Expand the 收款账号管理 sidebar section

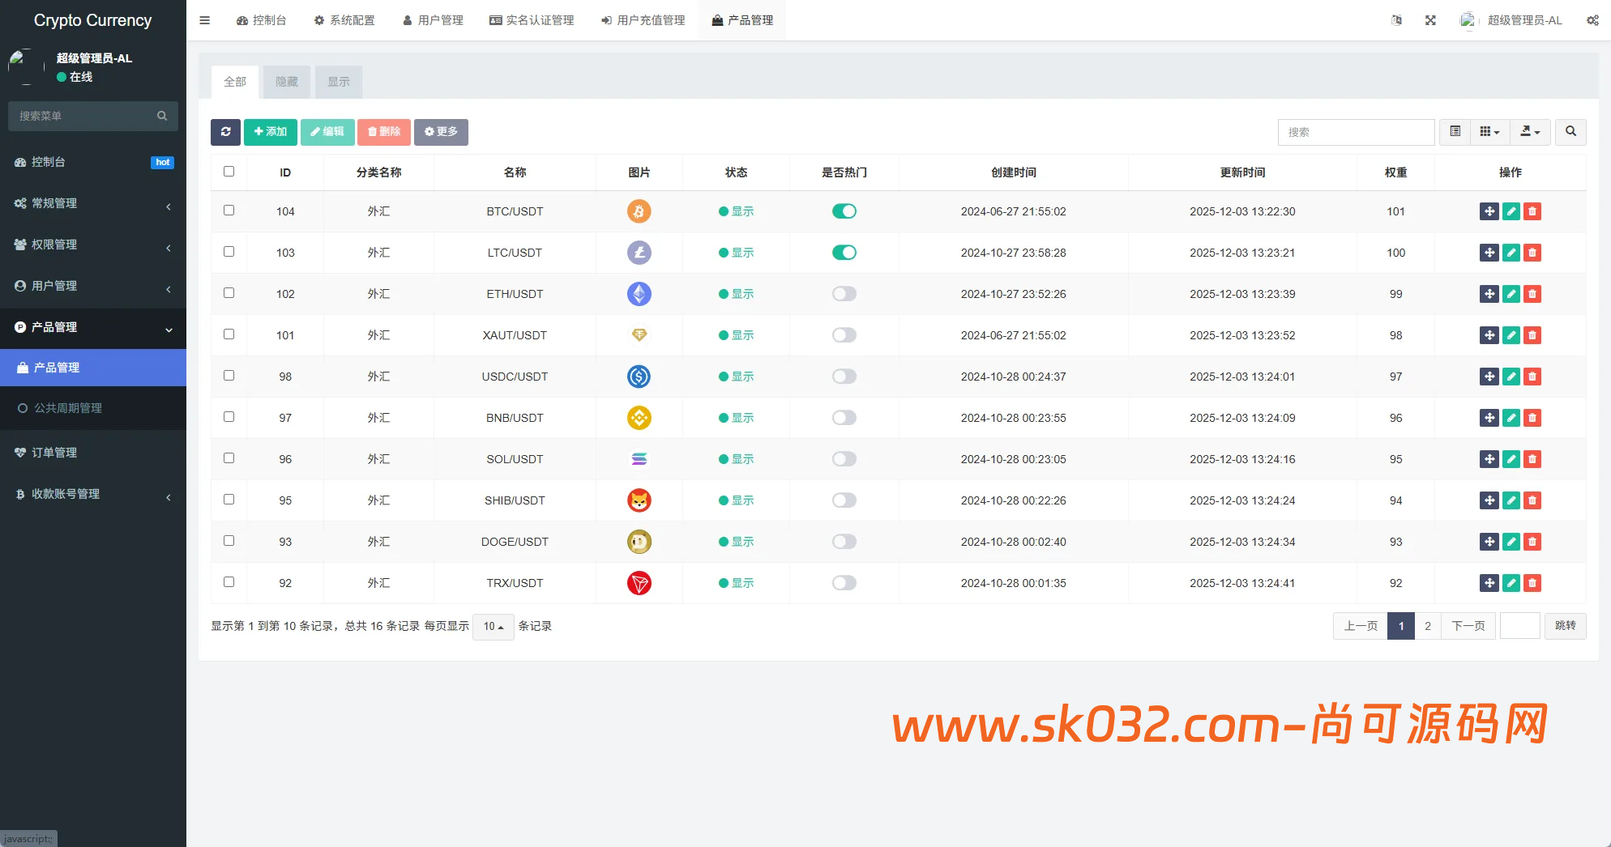click(x=92, y=494)
